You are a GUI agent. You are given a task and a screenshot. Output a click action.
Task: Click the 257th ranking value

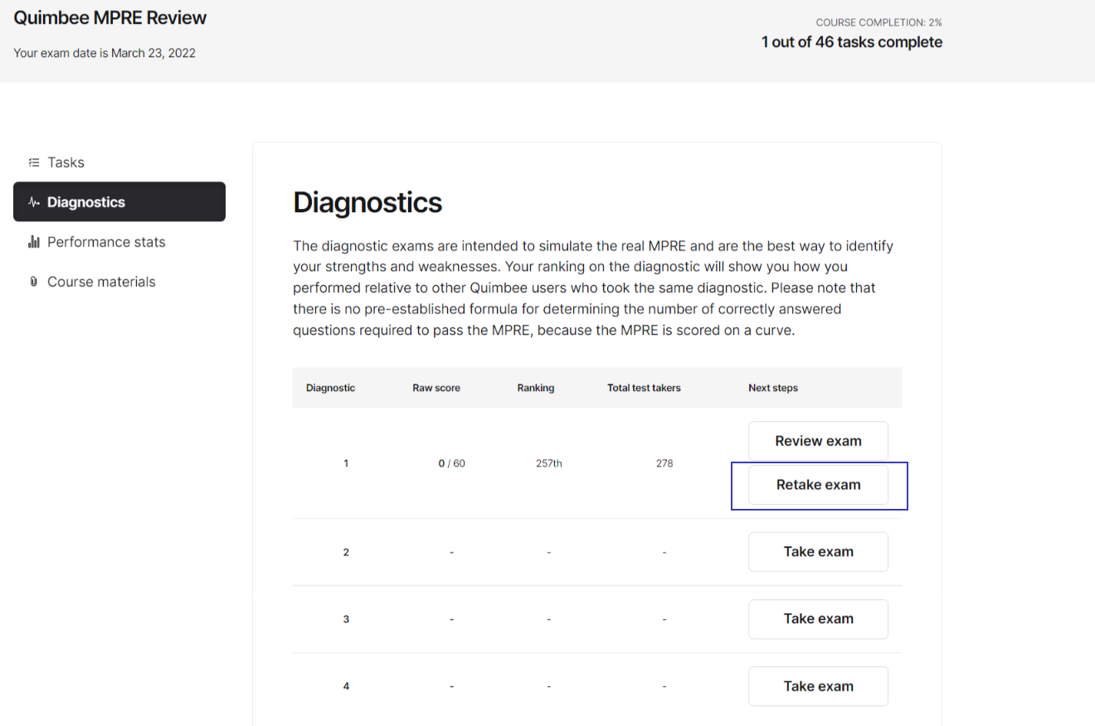pyautogui.click(x=549, y=463)
